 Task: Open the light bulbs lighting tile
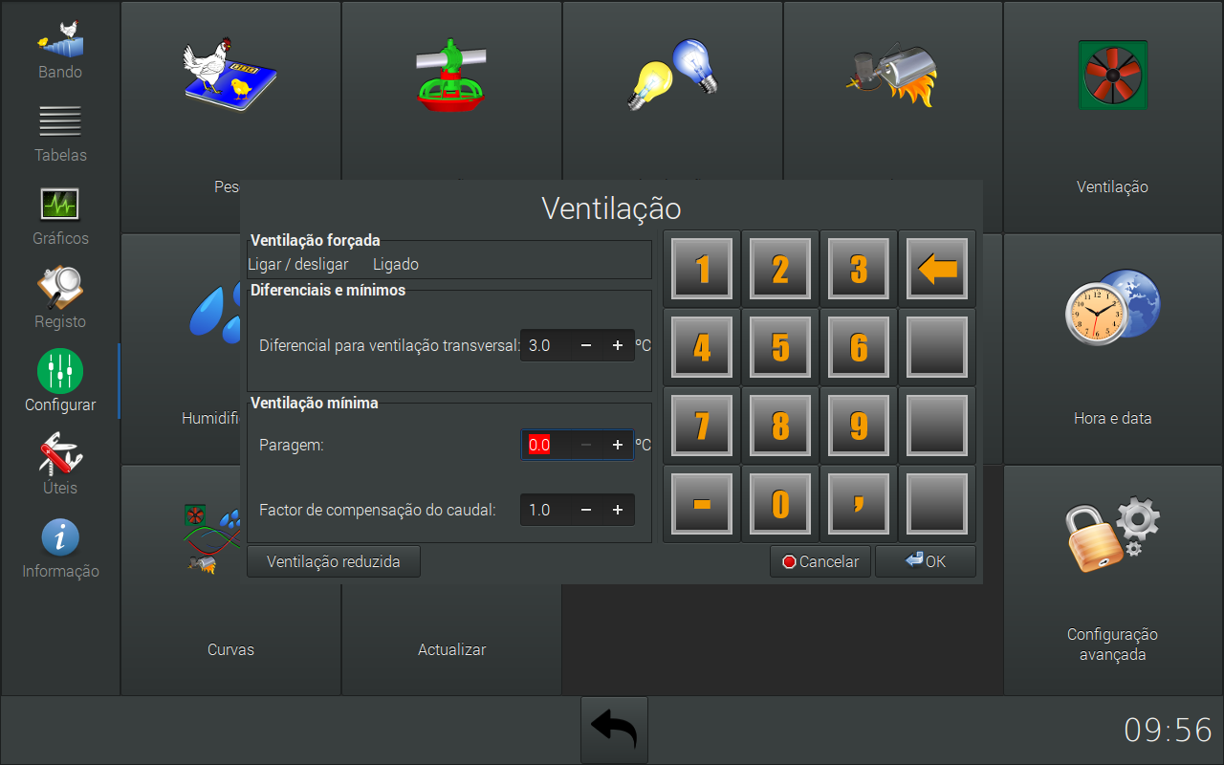point(672,91)
